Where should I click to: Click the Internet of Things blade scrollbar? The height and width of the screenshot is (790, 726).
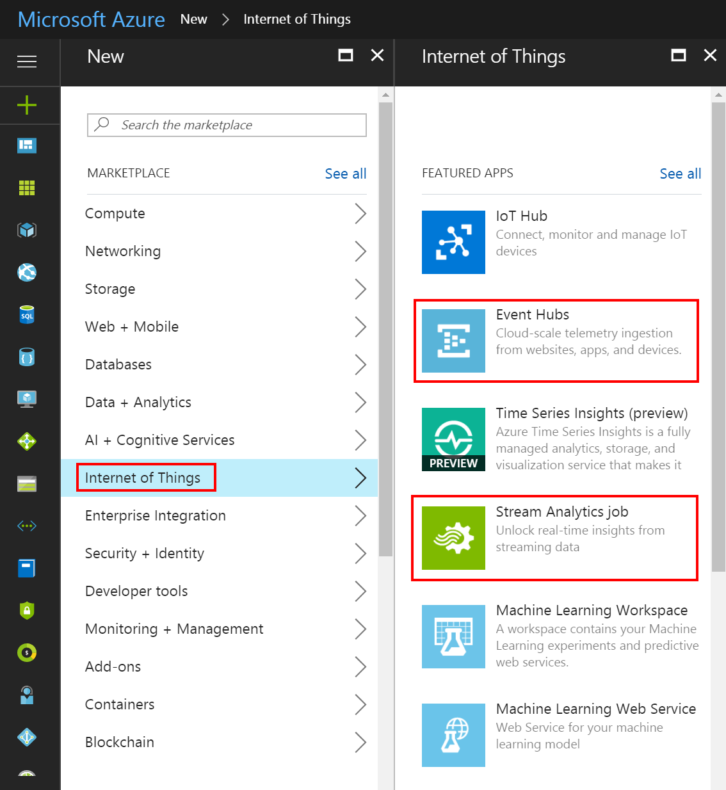coord(718,336)
